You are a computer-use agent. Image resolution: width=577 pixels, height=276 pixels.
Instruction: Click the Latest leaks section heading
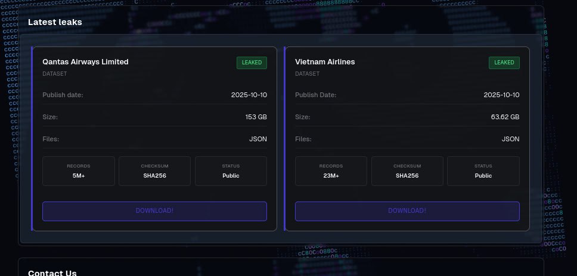[x=55, y=22]
